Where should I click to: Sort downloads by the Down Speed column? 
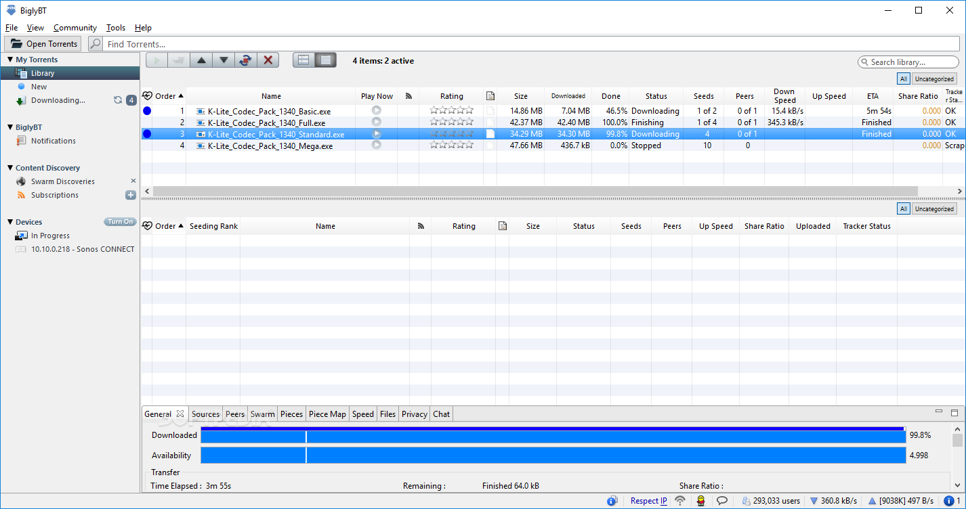pos(784,96)
